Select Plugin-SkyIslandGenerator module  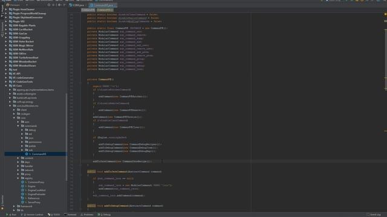pos(28,17)
